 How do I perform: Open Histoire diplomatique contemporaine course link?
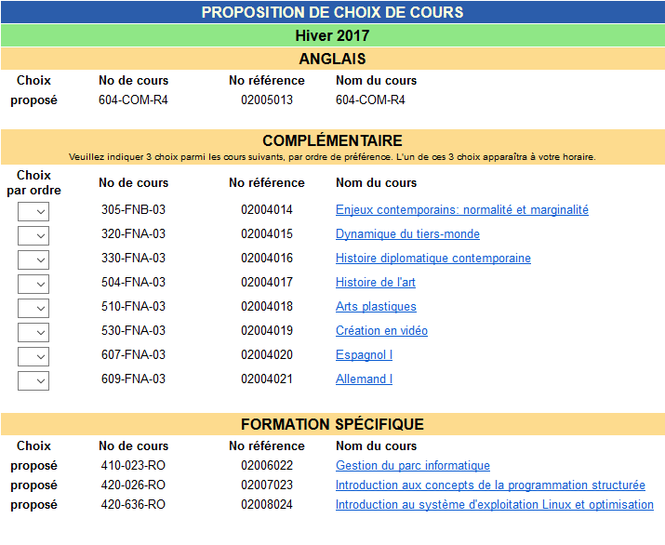pos(433,259)
